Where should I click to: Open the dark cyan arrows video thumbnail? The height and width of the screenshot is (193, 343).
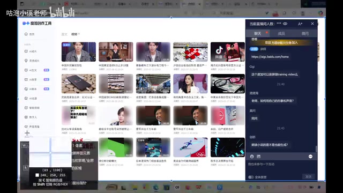pyautogui.click(x=227, y=147)
